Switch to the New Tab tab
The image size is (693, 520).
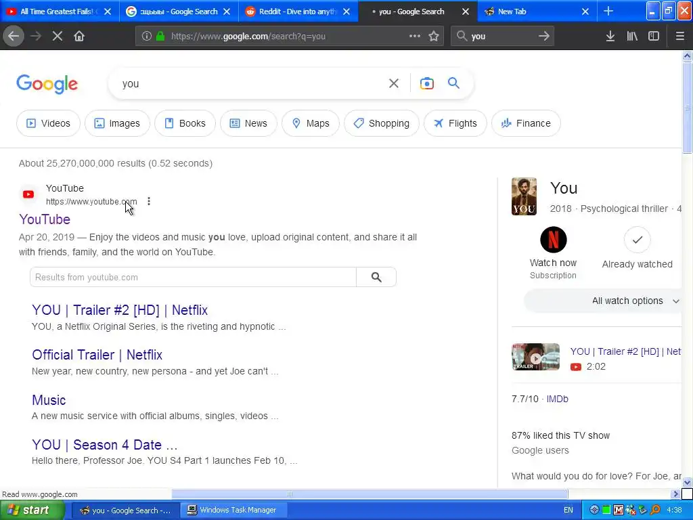(x=531, y=12)
